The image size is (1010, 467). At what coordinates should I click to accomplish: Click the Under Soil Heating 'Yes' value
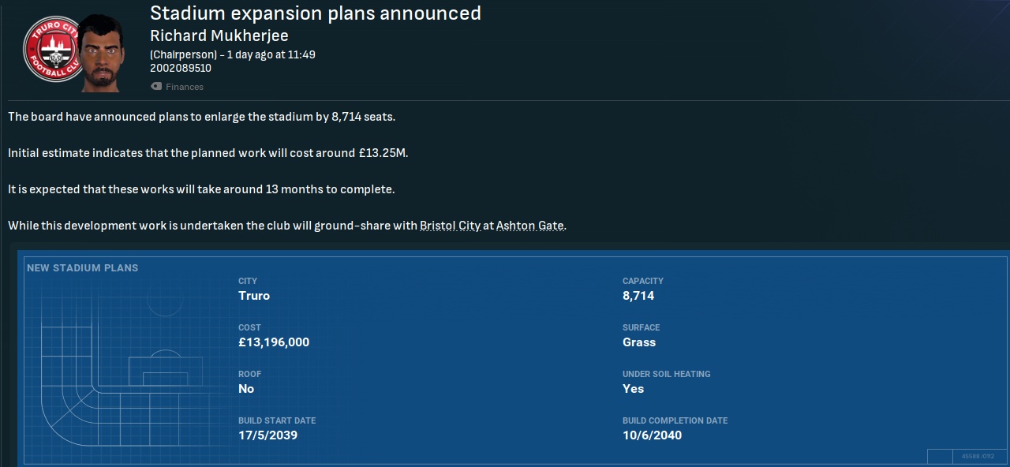point(633,389)
